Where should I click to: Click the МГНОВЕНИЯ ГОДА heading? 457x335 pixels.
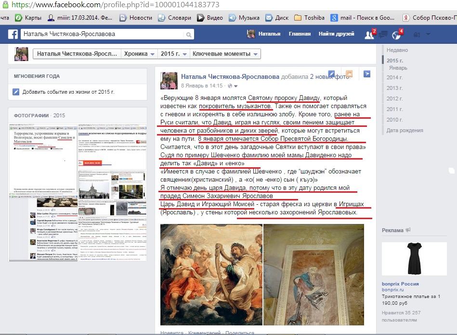pos(37,76)
